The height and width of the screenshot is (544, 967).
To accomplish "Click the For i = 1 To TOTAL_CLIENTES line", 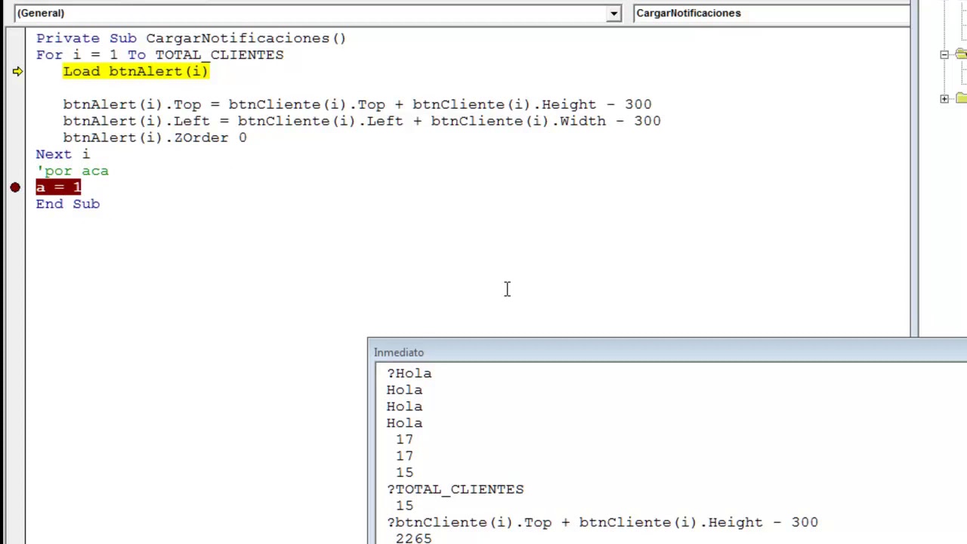I will coord(159,54).
